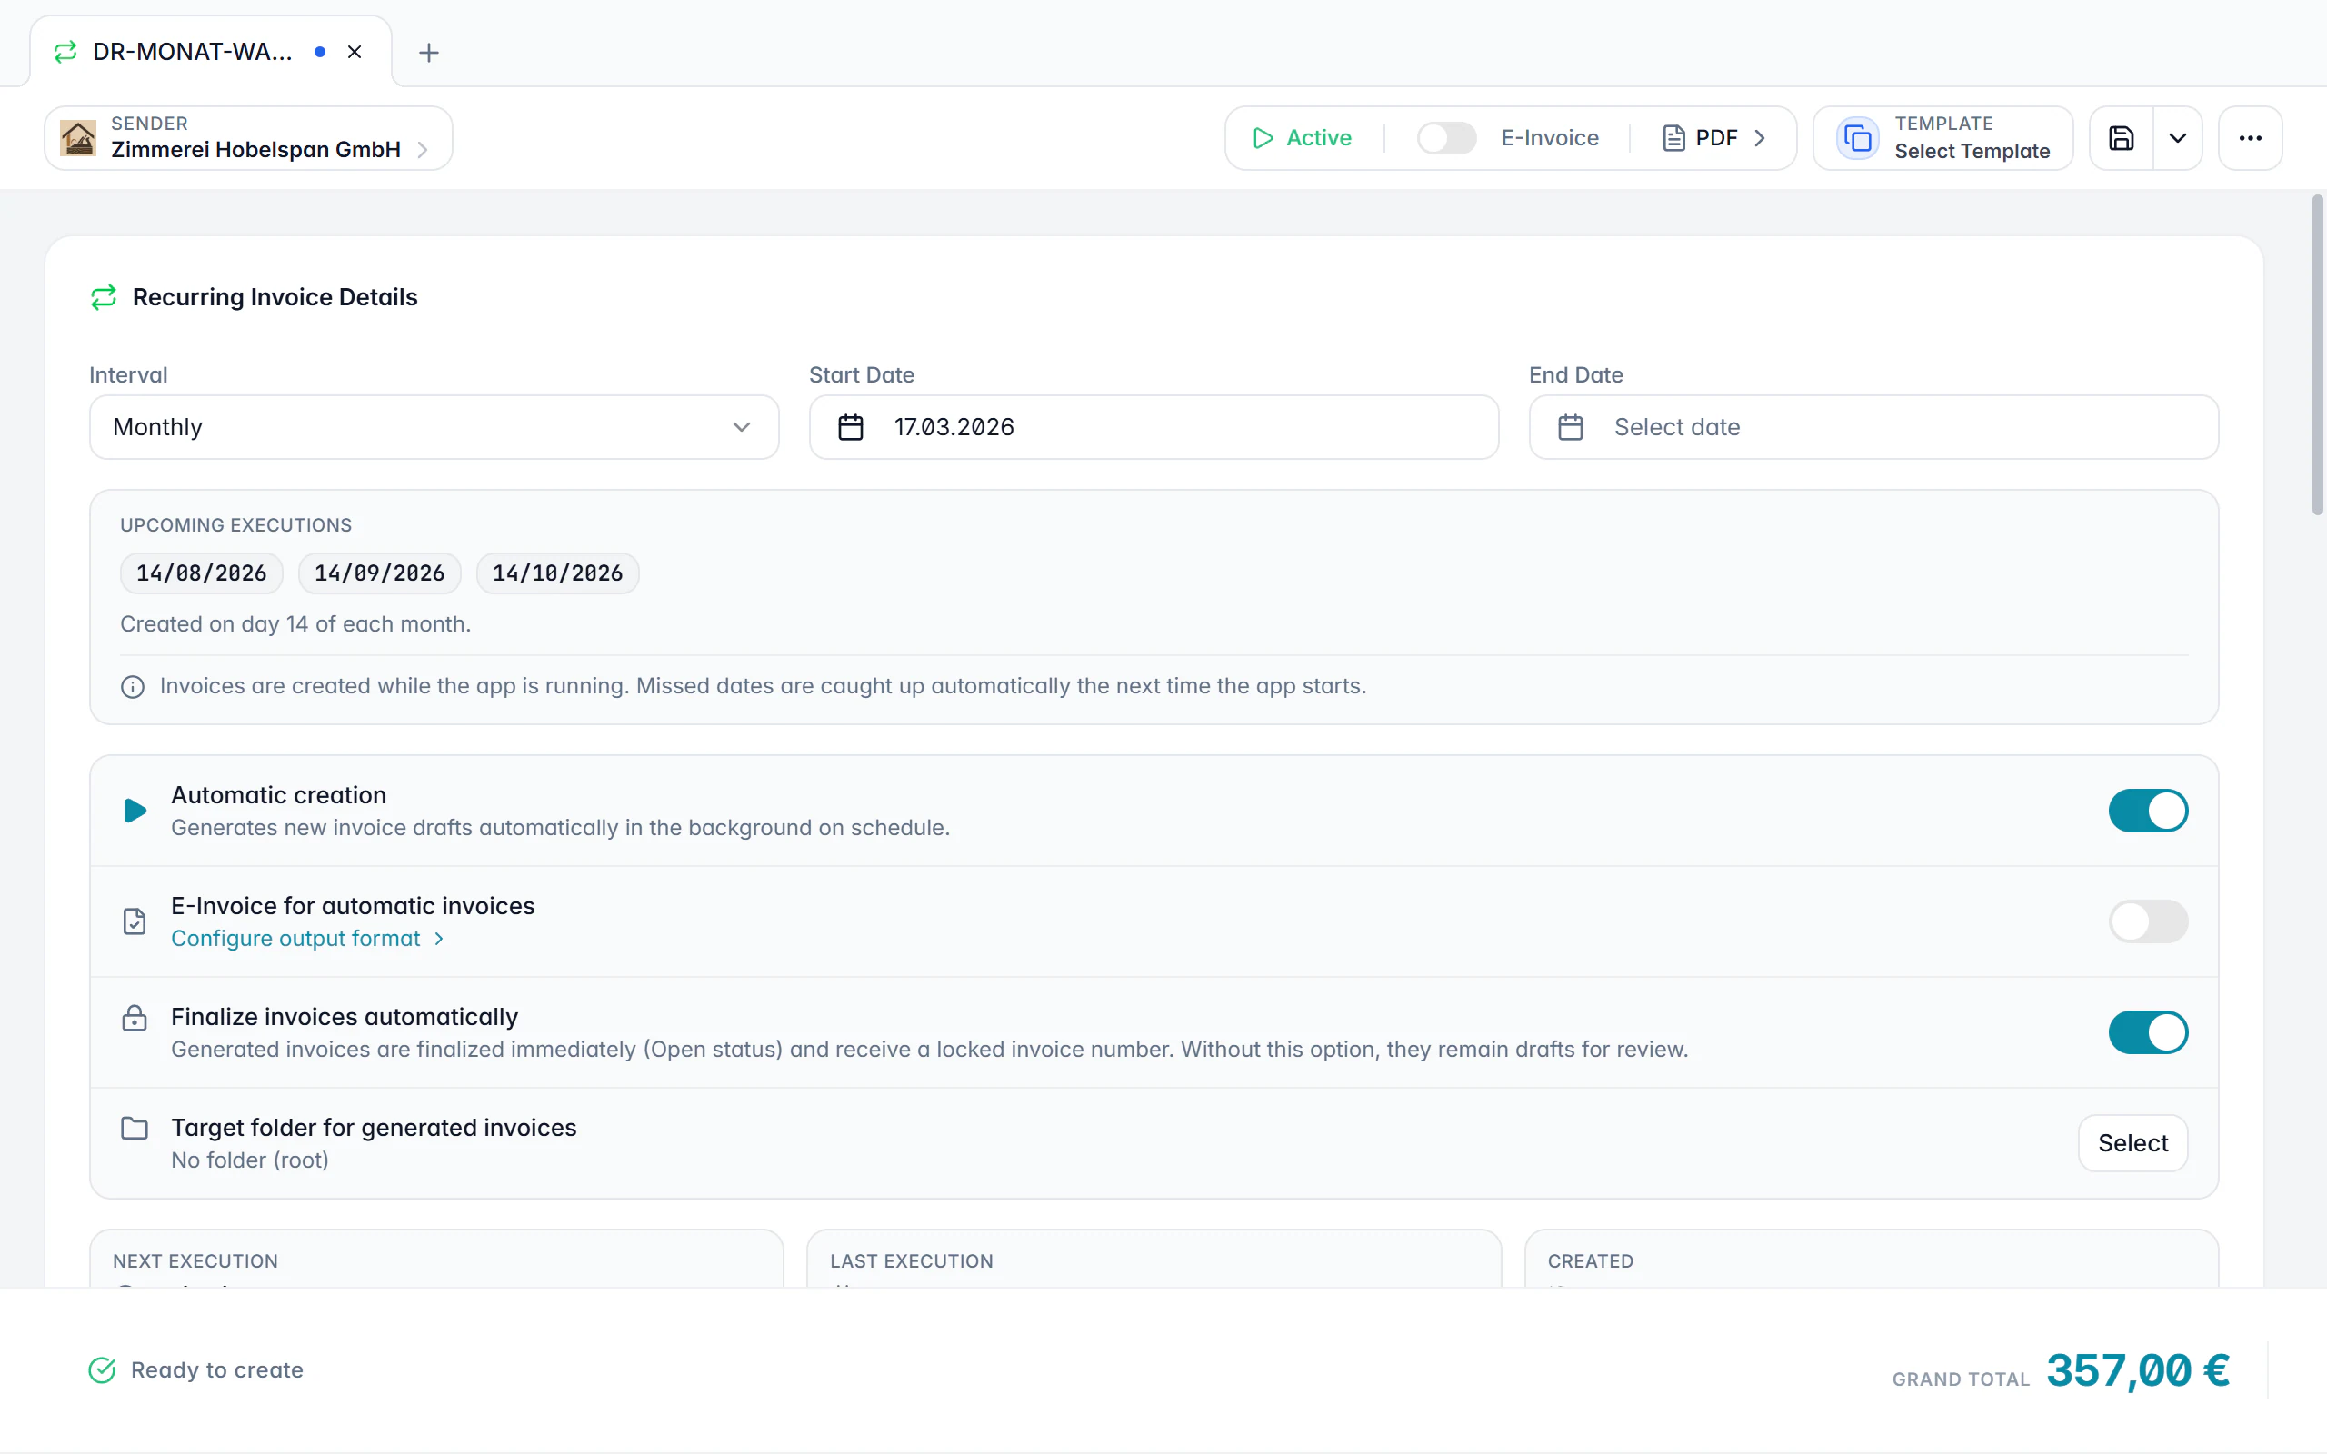The height and width of the screenshot is (1454, 2327).
Task: Enable E-Invoice for automatic invoices toggle
Action: point(2148,921)
